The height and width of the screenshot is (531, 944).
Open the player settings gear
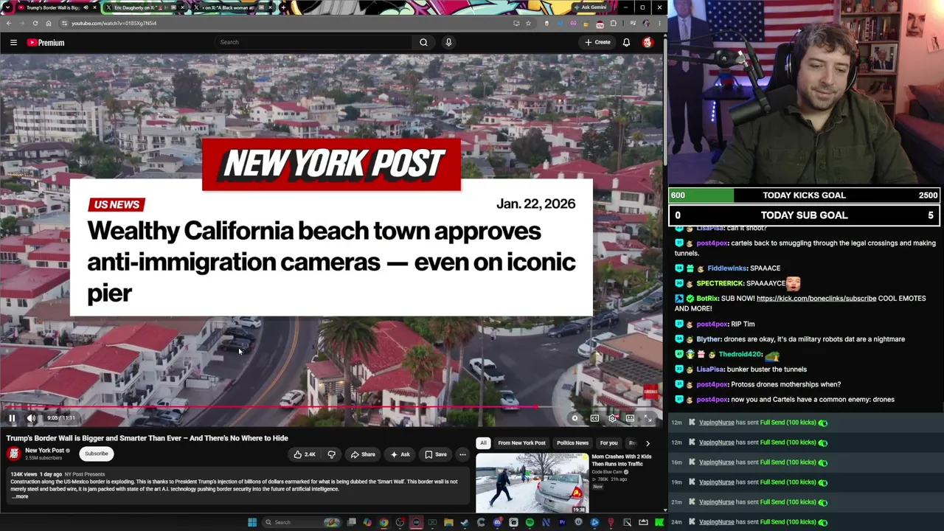click(612, 418)
